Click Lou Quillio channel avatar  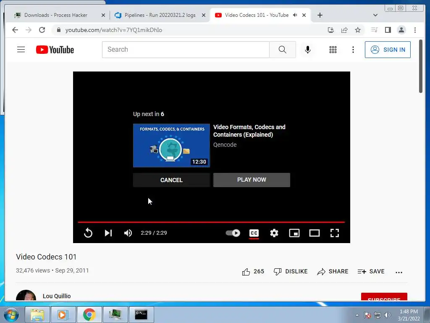point(26,296)
